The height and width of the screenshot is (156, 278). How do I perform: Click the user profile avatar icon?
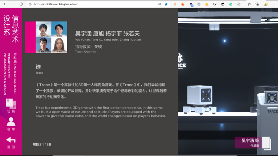tap(266, 4)
